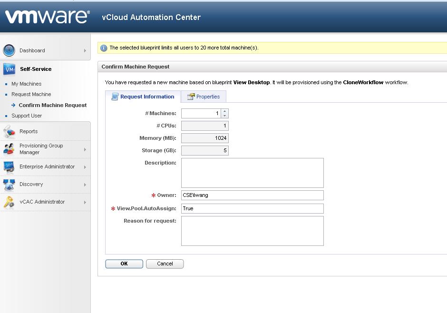Click the wrench icon on Properties tab
Image resolution: width=447 pixels, height=313 pixels.
[191, 97]
